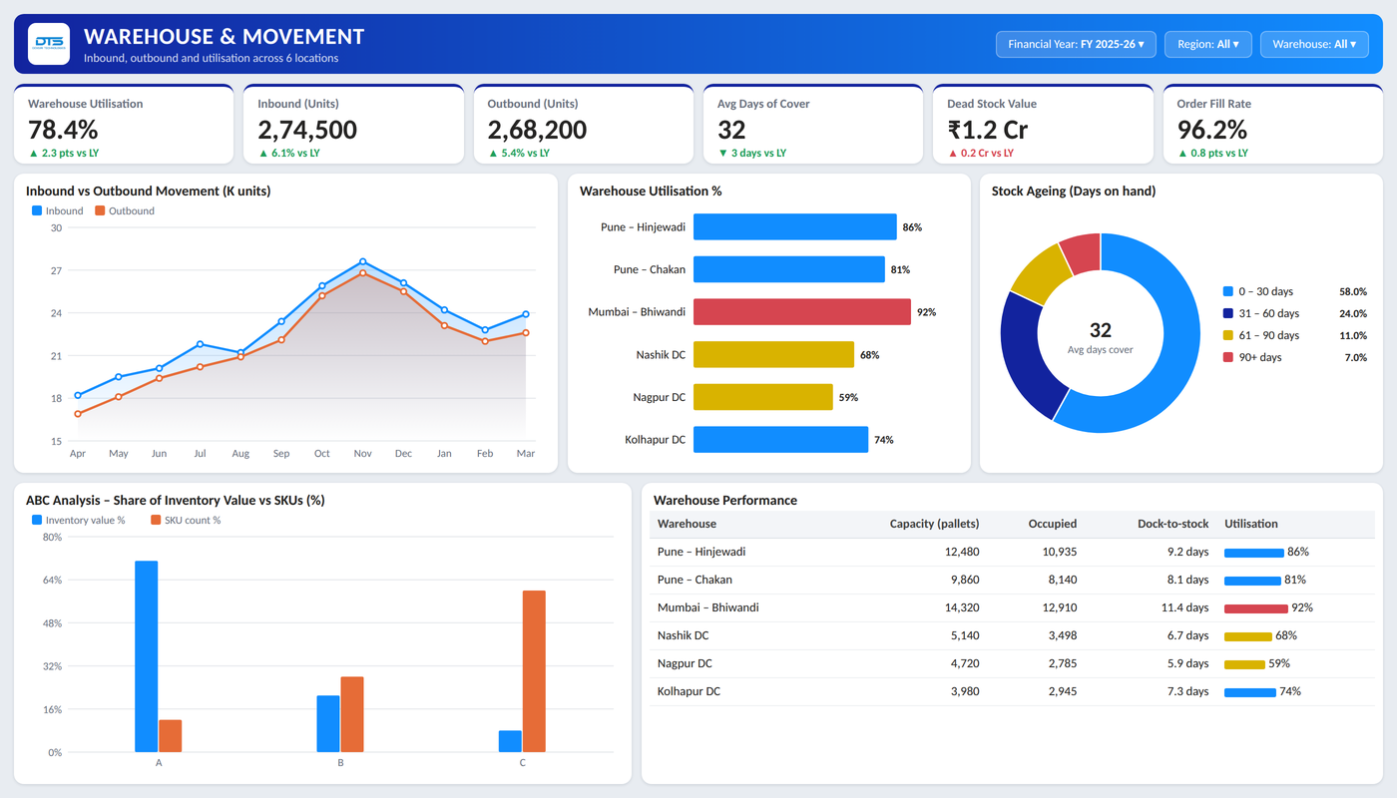Click the Warehouse & Movement title
This screenshot has width=1397, height=798.
point(225,37)
